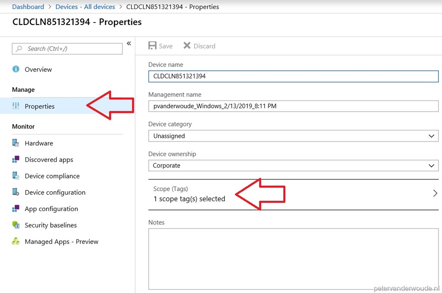
Task: Click the Properties sidebar icon
Action: coord(17,106)
